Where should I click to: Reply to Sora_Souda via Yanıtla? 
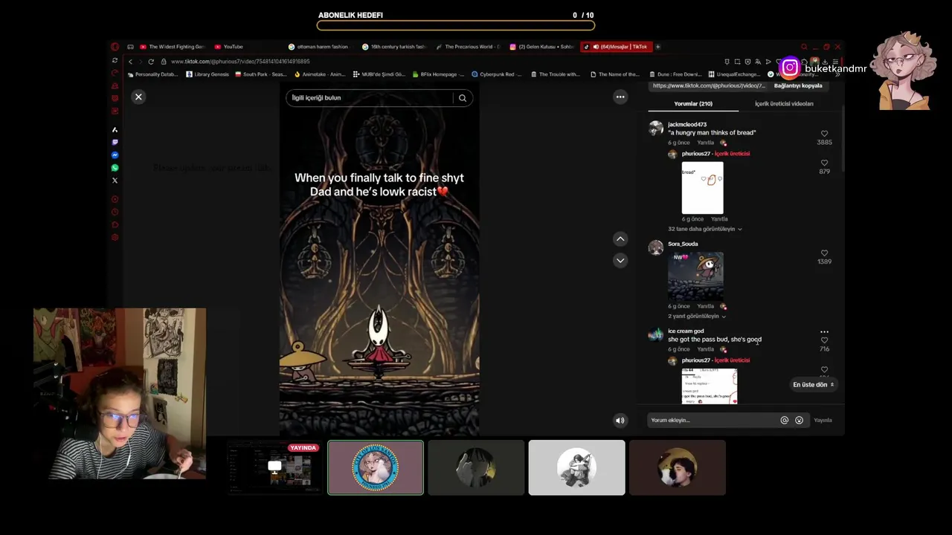click(x=705, y=306)
